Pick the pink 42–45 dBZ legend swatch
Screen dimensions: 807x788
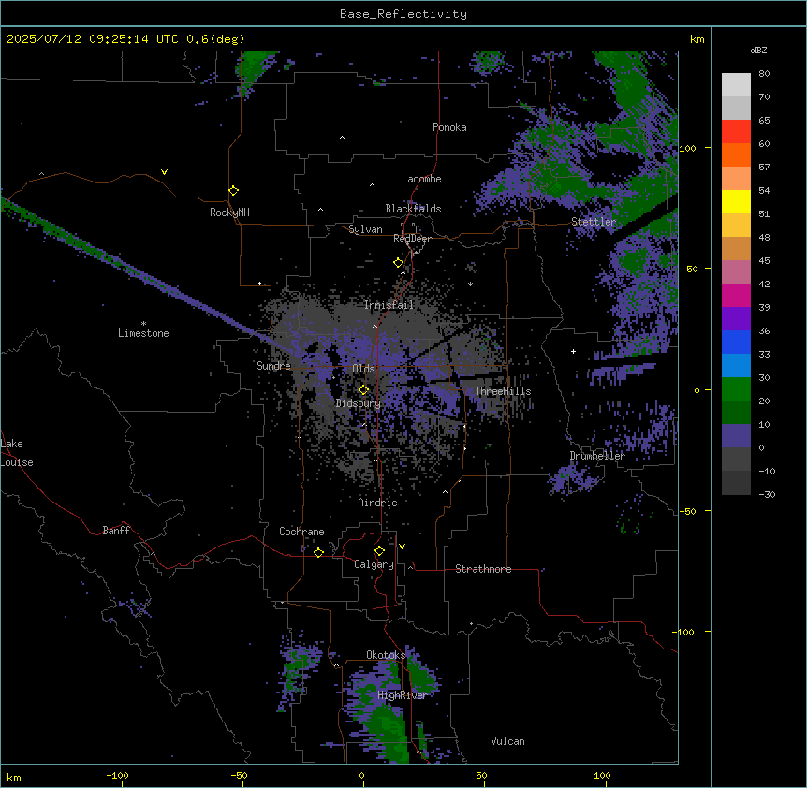click(x=736, y=271)
